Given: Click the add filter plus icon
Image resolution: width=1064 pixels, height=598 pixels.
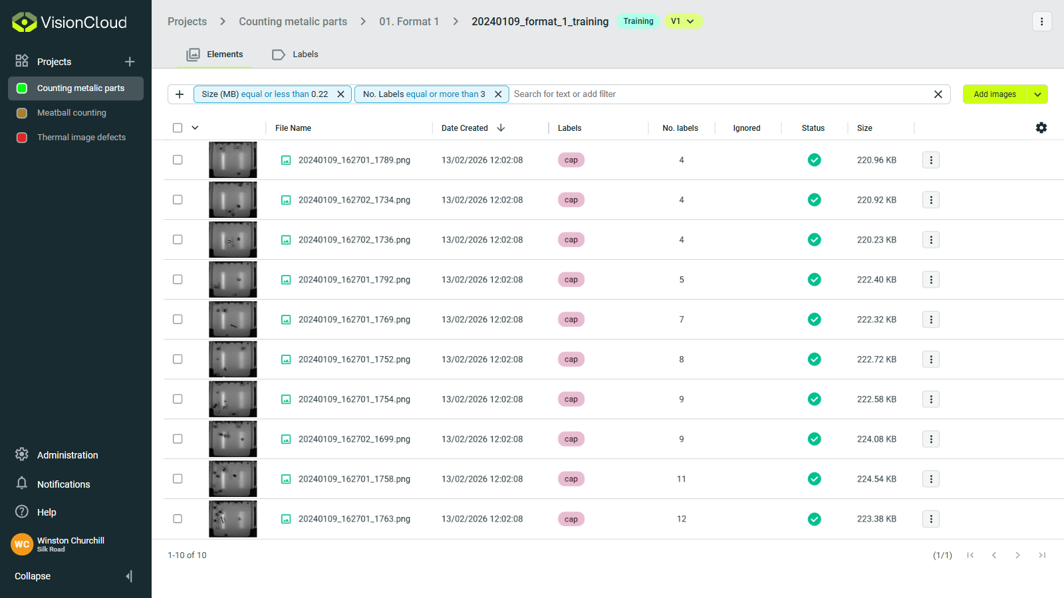Looking at the screenshot, I should [x=180, y=94].
